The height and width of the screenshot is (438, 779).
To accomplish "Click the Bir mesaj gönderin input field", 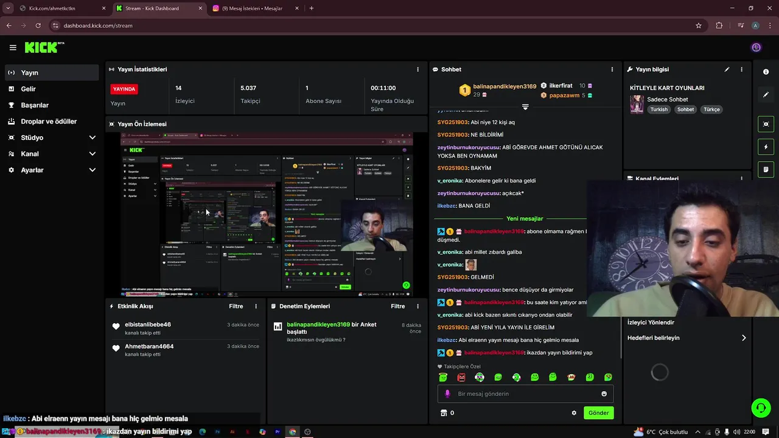I will (525, 394).
